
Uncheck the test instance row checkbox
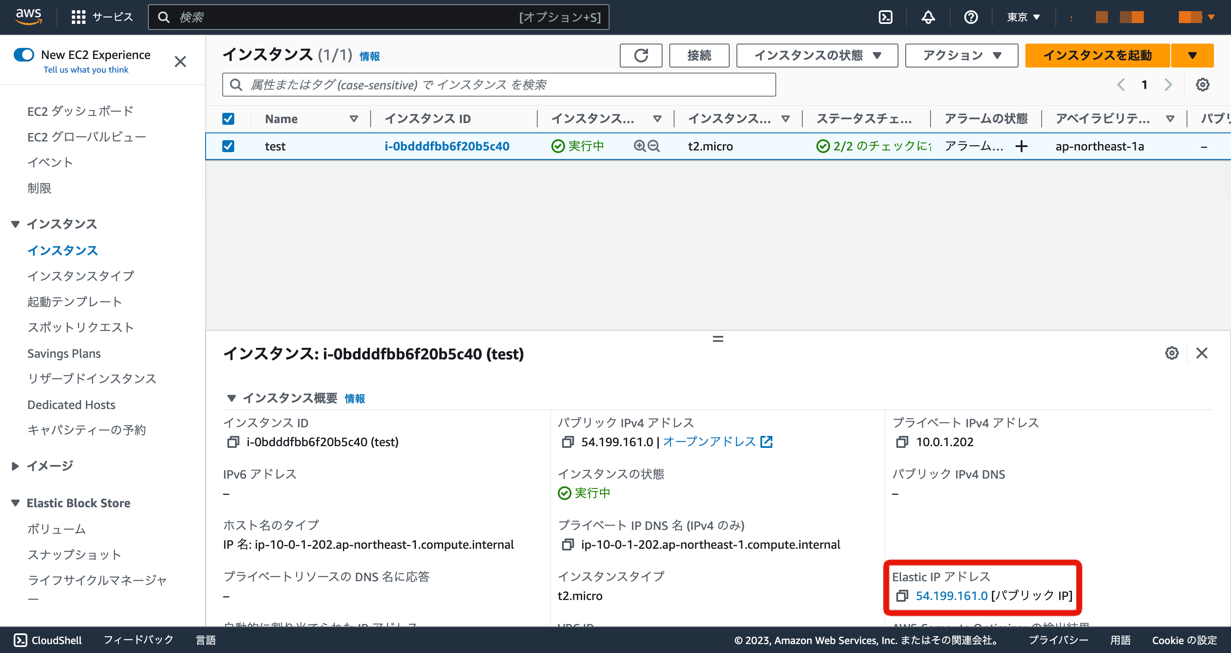pos(228,146)
